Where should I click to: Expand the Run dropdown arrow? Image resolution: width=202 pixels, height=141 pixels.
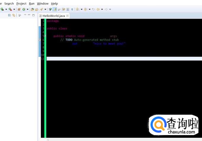(x=6, y=9)
